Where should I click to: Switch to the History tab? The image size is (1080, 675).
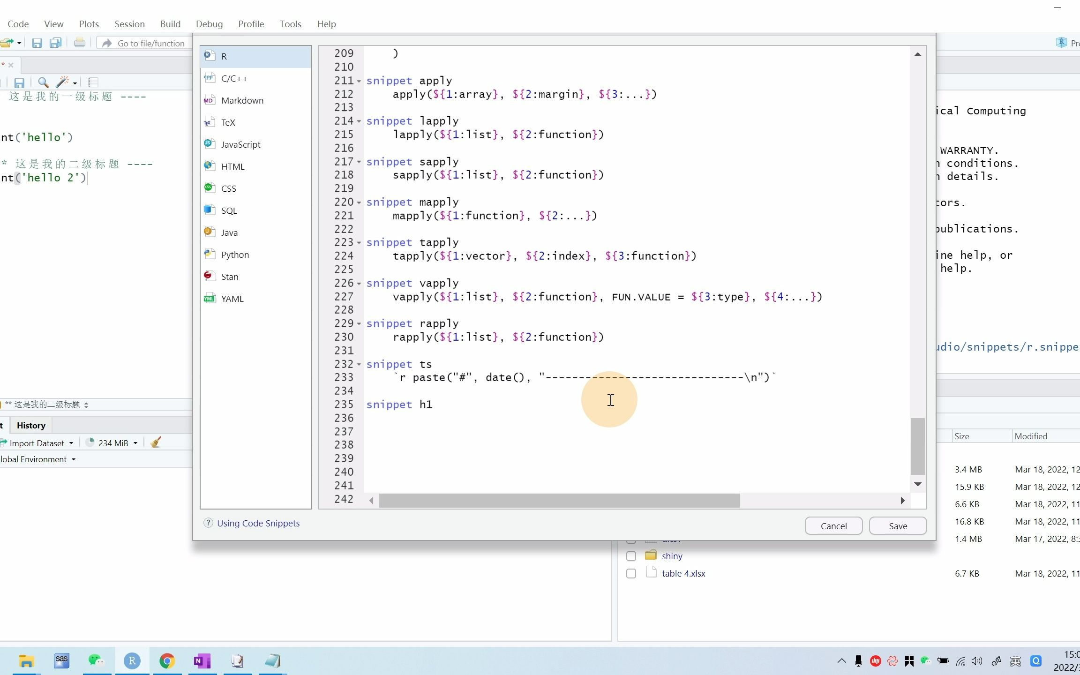point(31,425)
